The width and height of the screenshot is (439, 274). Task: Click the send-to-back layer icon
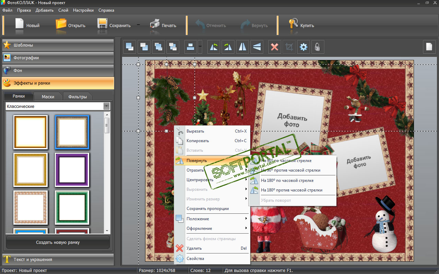point(144,47)
